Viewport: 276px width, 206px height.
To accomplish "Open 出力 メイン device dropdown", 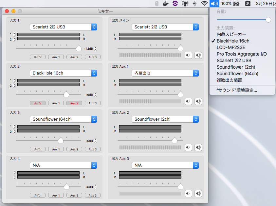I will 165,27.
